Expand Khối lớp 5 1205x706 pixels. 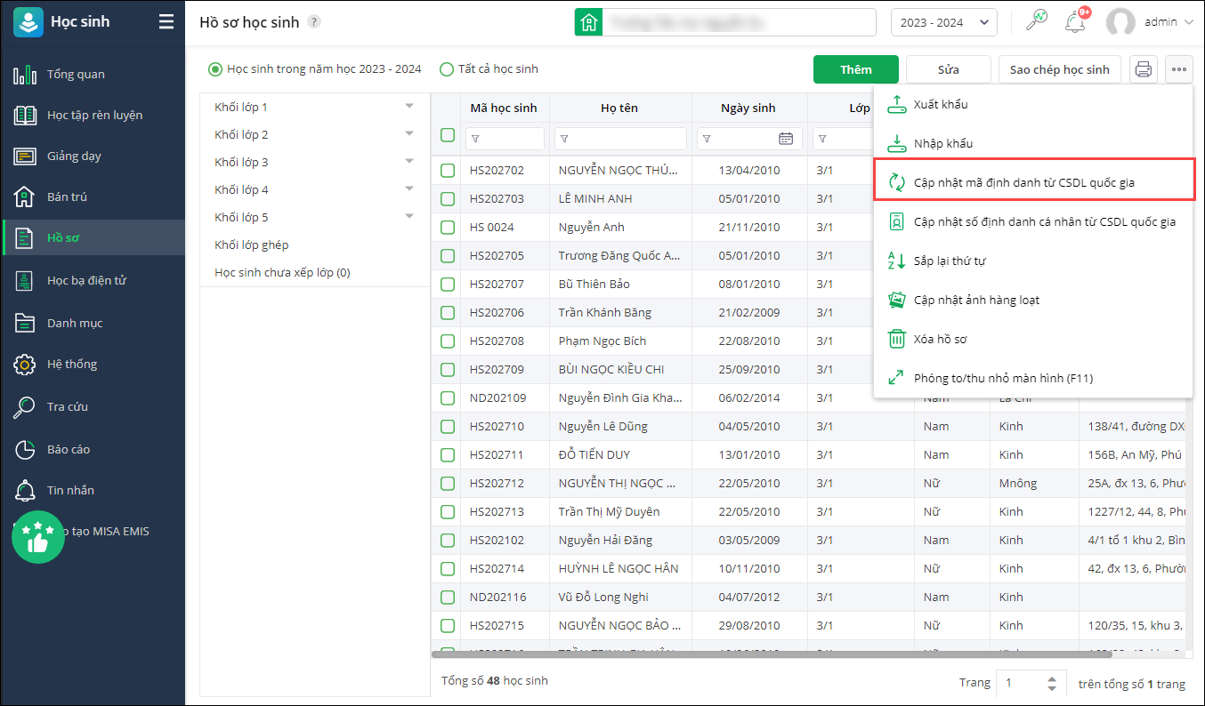(409, 216)
